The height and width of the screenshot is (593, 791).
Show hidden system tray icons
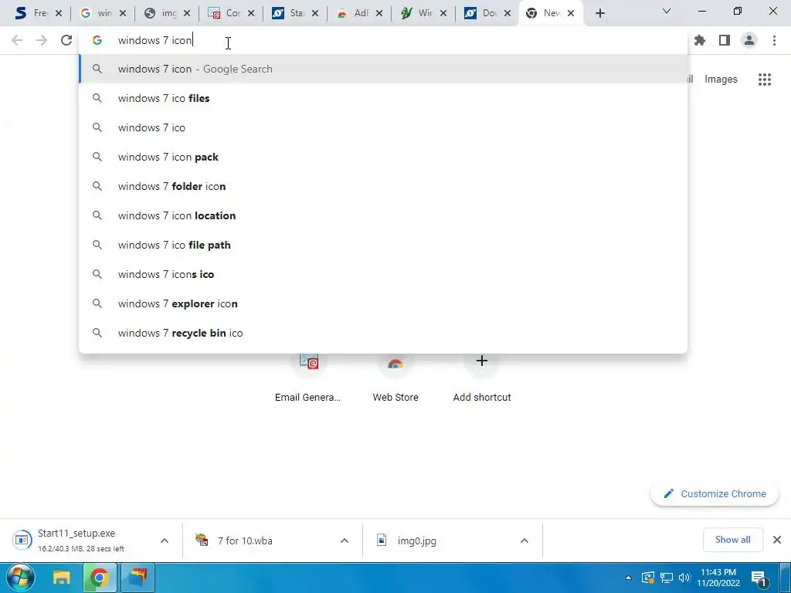628,578
